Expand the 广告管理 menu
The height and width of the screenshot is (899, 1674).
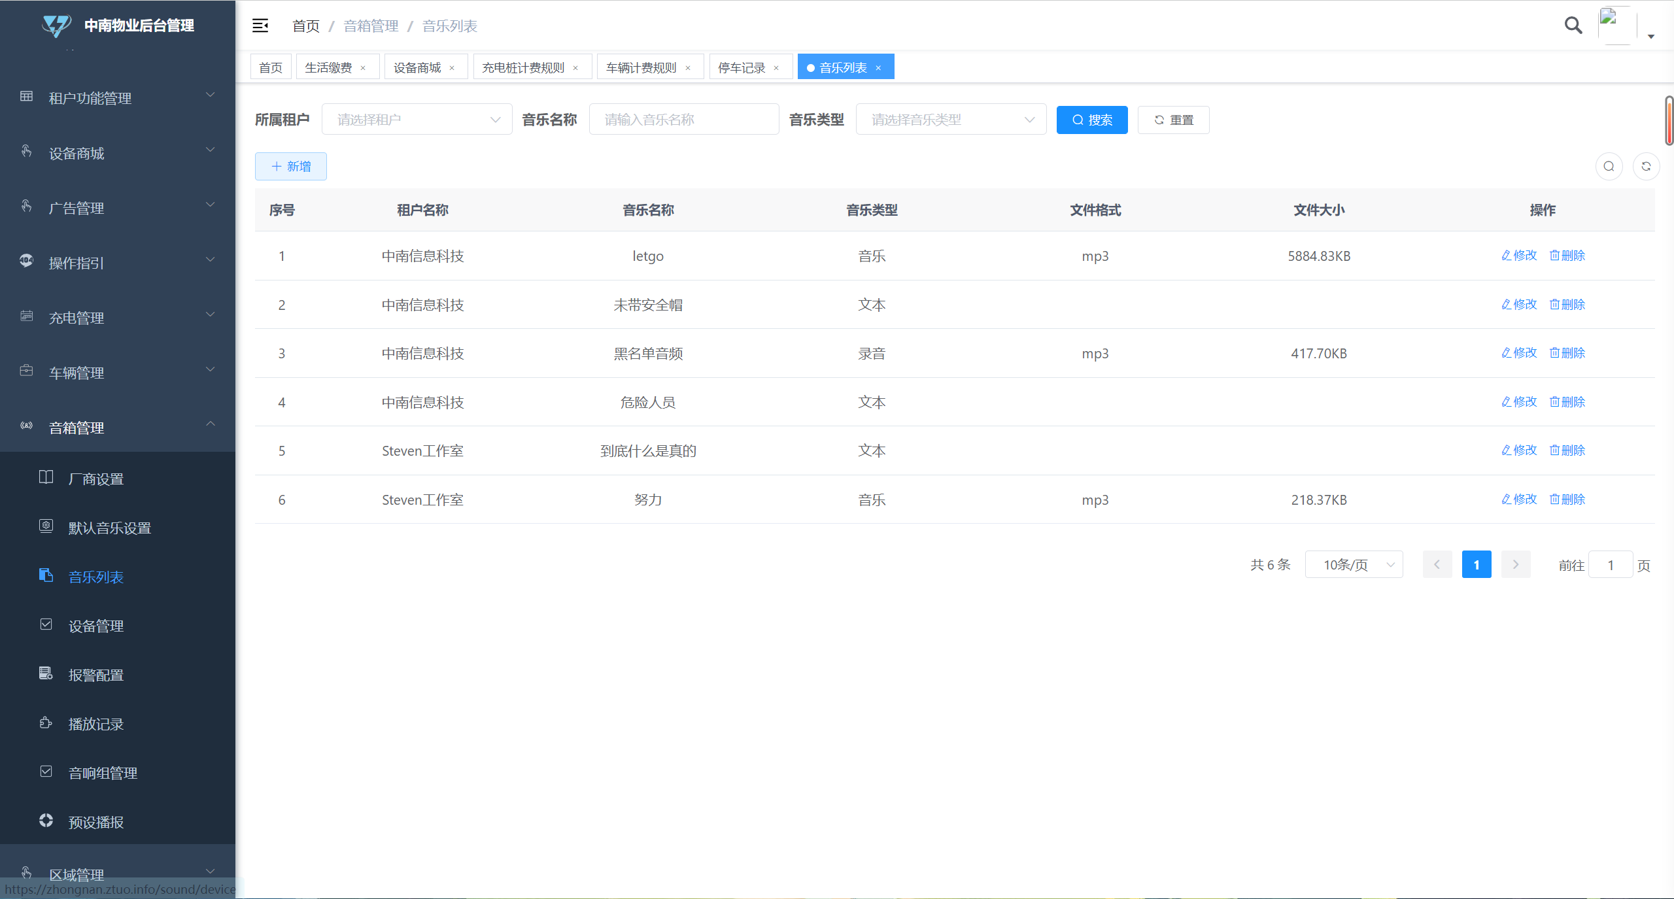118,207
